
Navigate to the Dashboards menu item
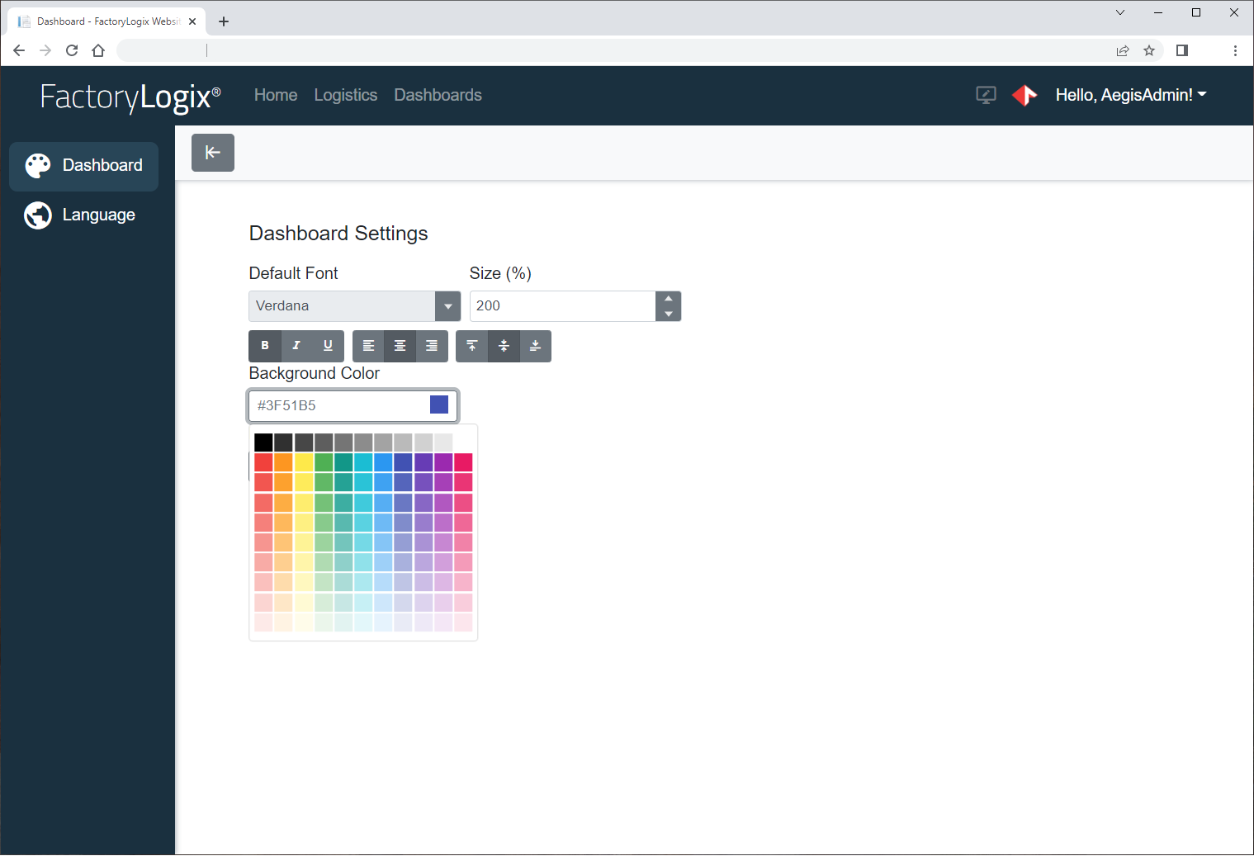click(x=438, y=95)
